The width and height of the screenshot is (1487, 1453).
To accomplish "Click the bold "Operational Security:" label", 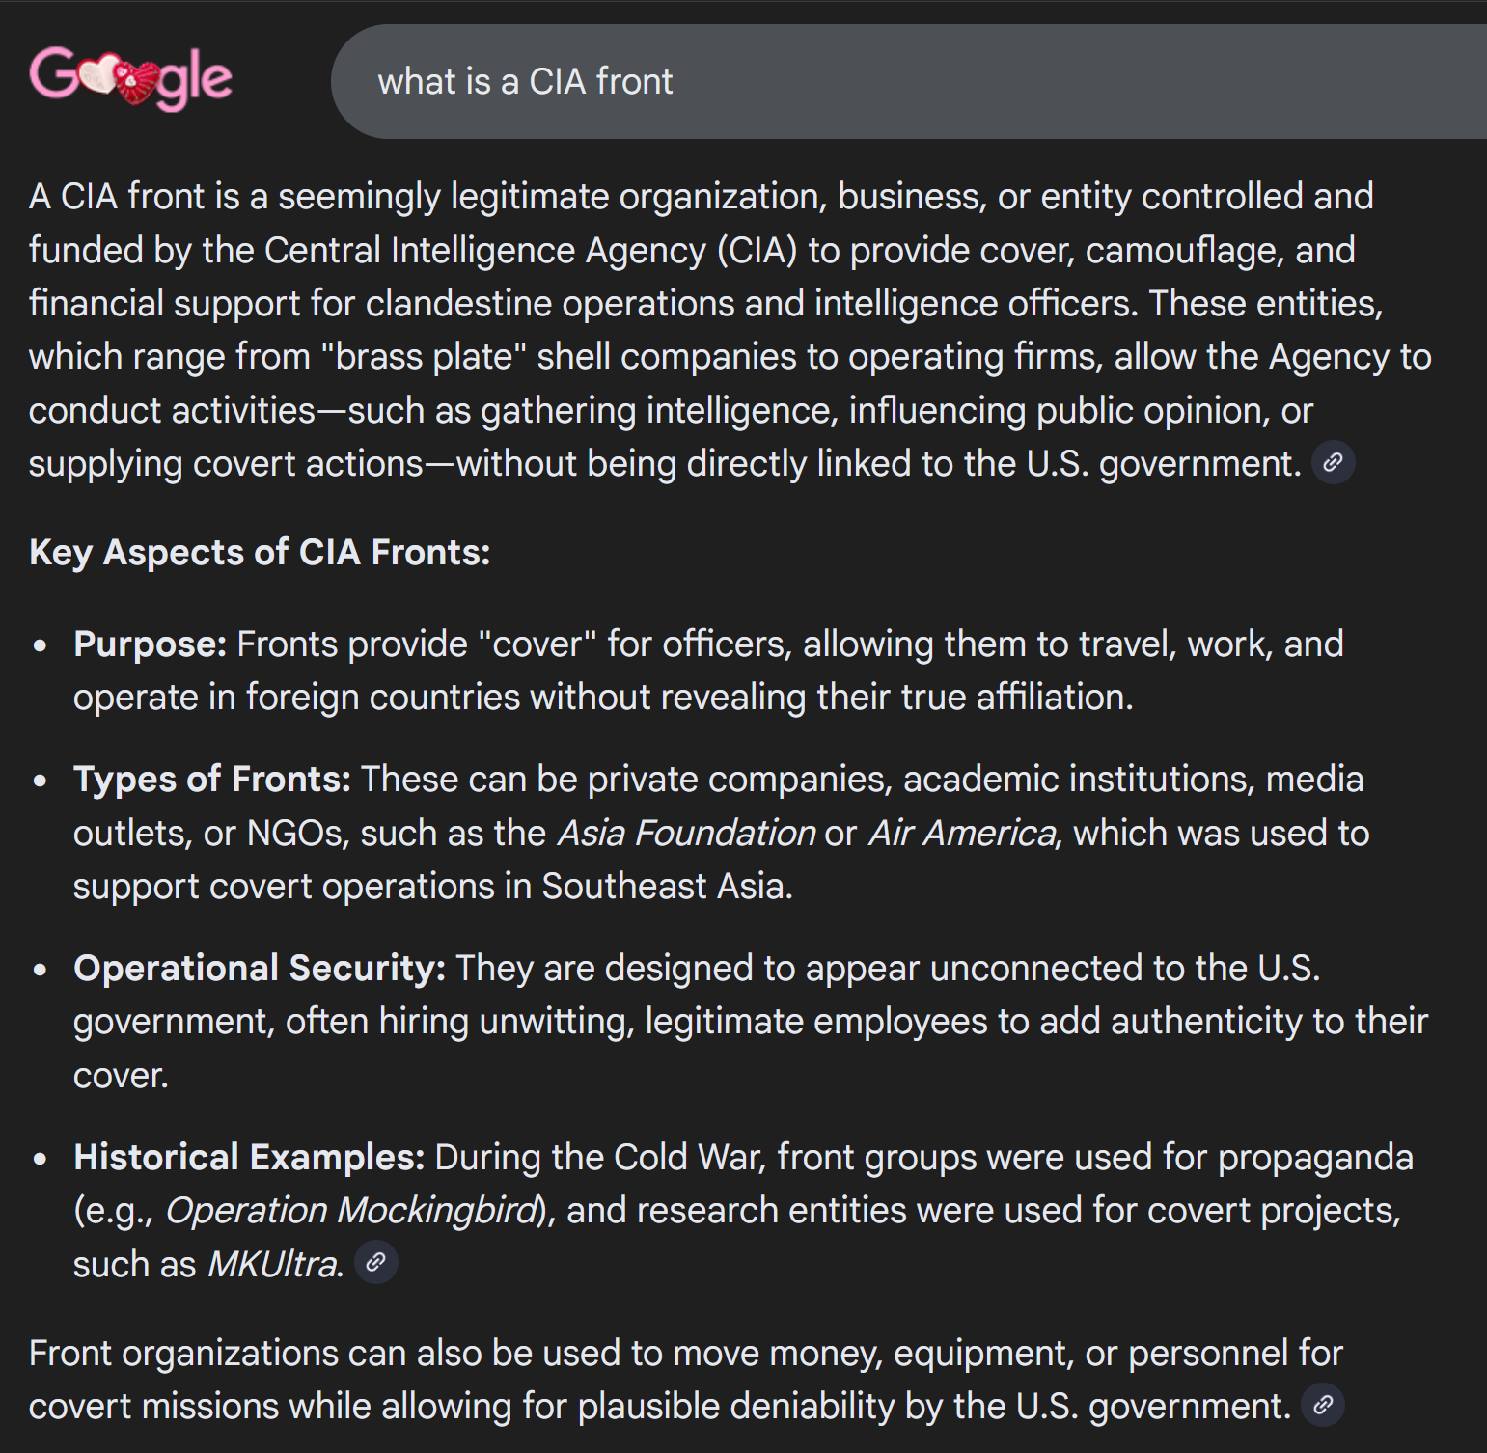I will (260, 968).
